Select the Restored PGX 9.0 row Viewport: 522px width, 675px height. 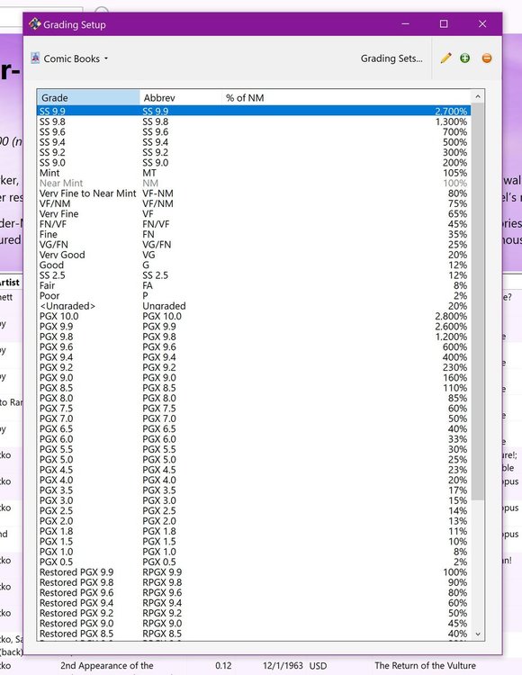click(254, 624)
